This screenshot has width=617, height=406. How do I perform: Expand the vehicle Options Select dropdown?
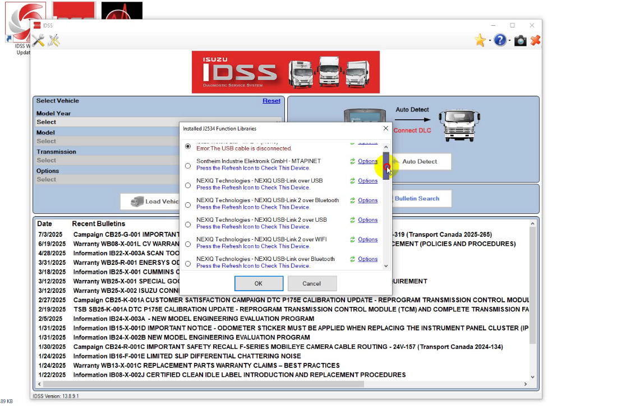(x=107, y=179)
